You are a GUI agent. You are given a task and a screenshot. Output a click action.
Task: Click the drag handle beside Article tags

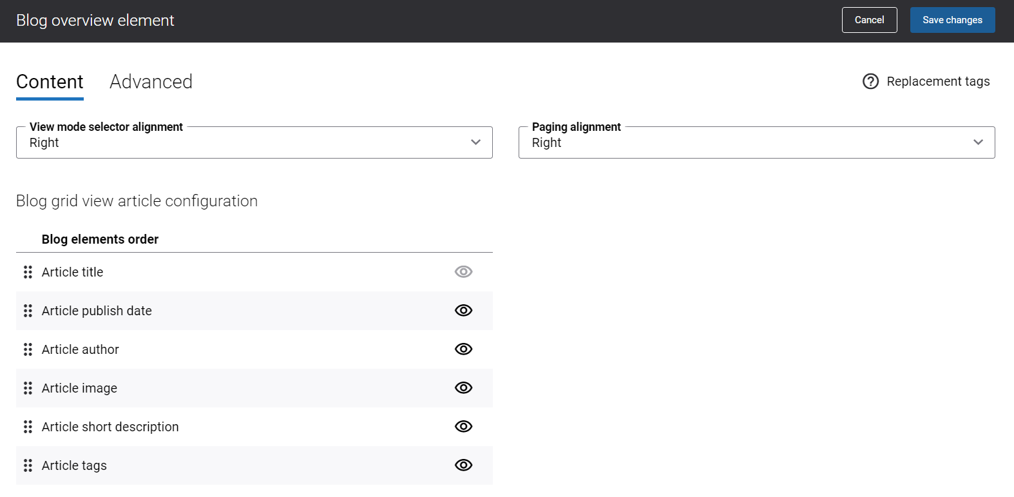28,465
